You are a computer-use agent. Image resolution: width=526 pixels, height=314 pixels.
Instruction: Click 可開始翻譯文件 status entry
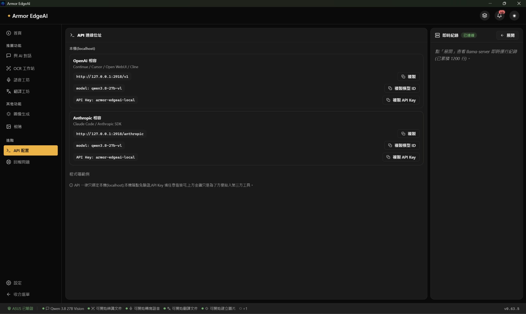click(x=181, y=308)
